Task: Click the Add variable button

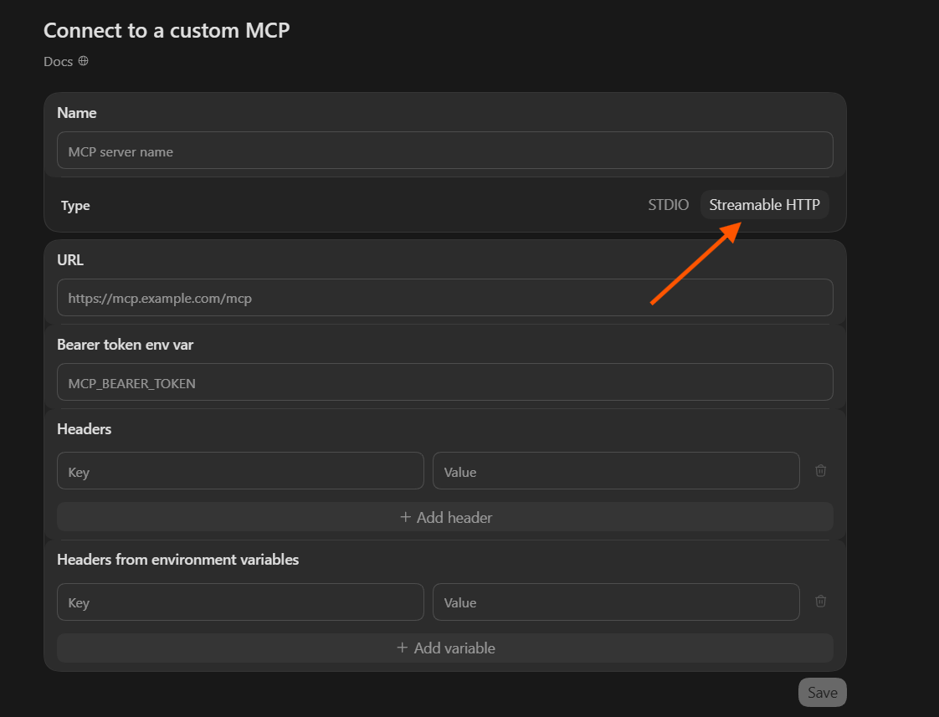Action: (445, 648)
